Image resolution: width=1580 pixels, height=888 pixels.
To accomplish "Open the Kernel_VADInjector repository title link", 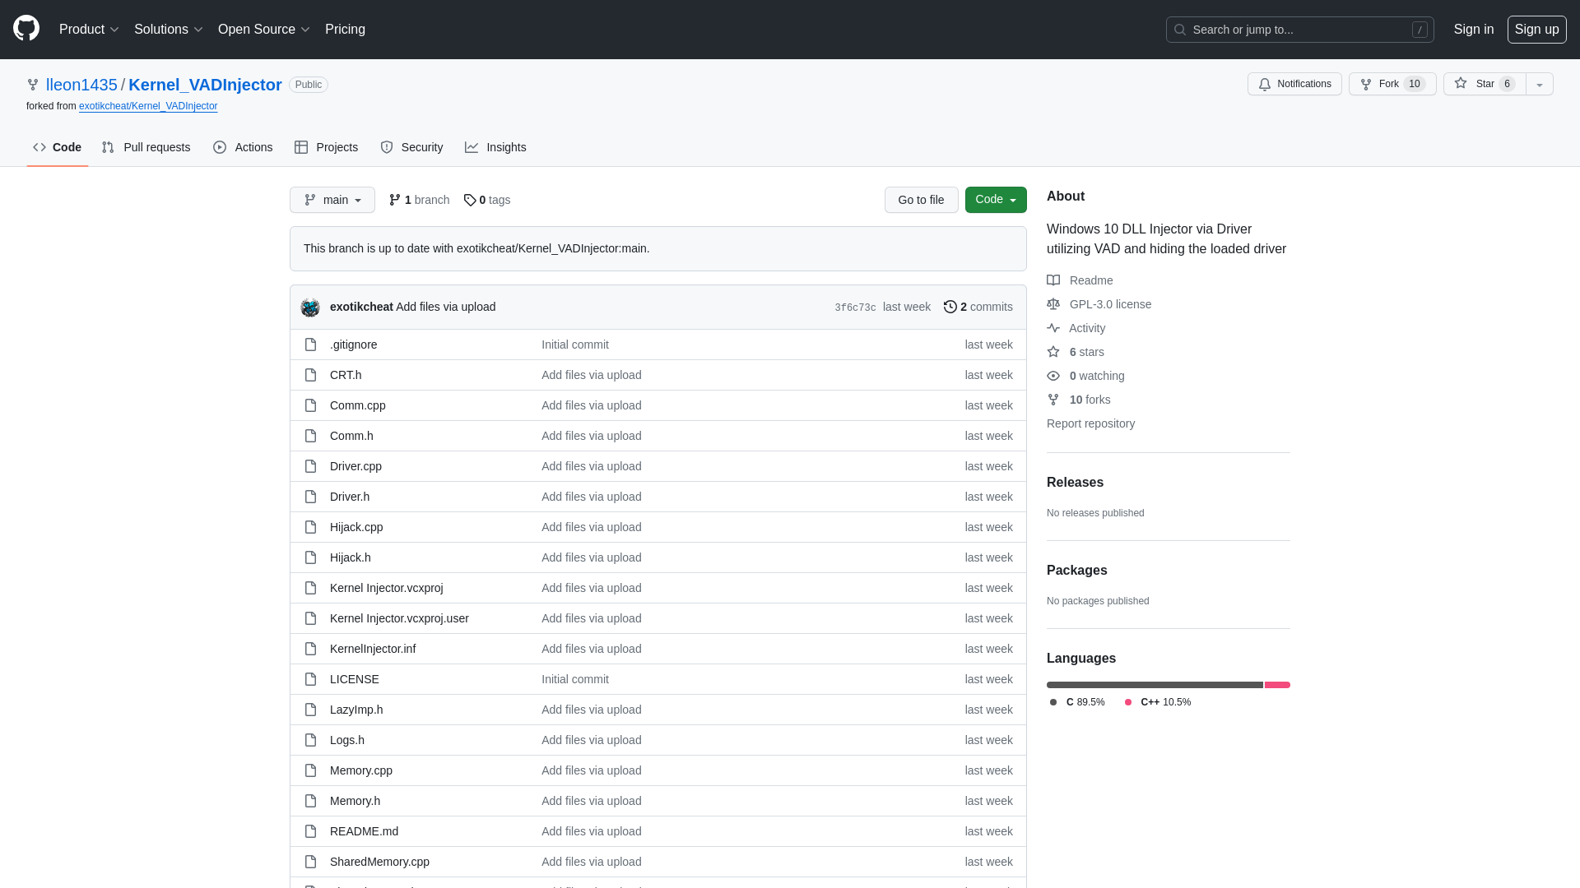I will pos(205,85).
